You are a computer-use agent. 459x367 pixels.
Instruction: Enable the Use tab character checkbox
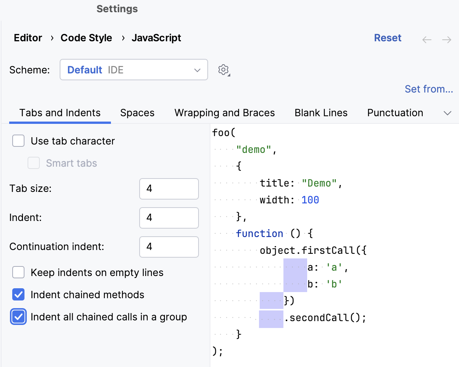pos(18,141)
